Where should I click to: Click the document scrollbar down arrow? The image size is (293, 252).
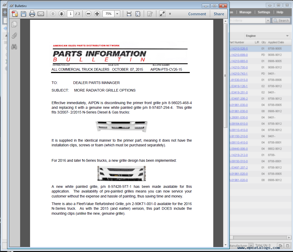226,245
